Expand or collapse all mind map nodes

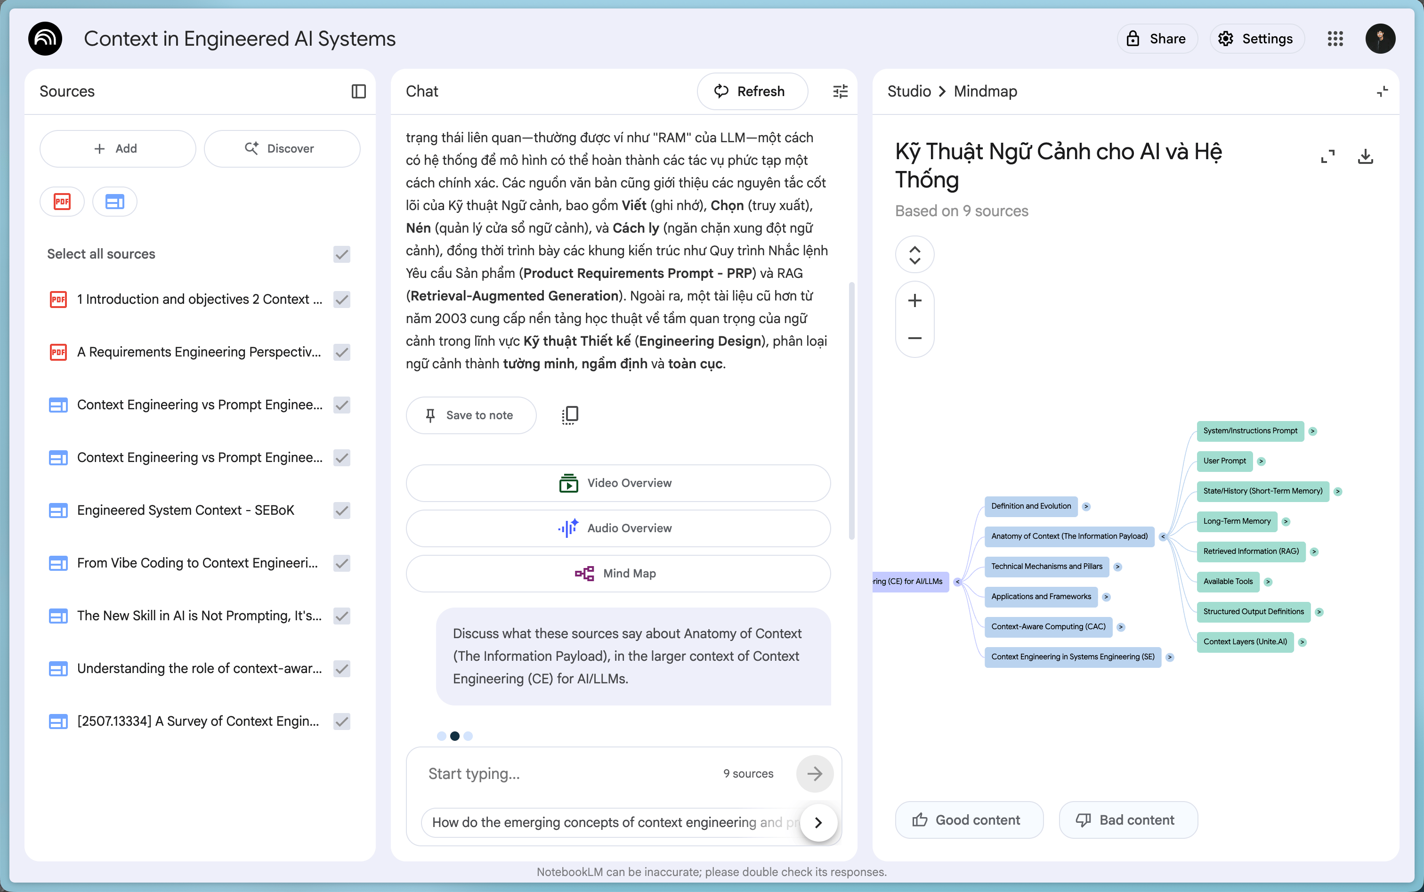point(914,255)
